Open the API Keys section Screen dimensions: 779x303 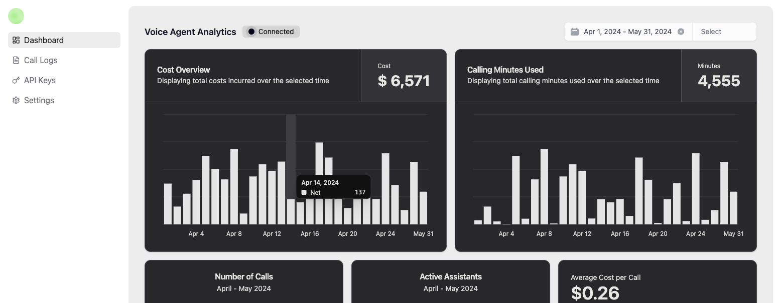click(x=40, y=80)
